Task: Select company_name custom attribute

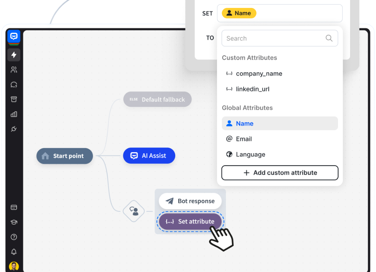Action: [259, 74]
